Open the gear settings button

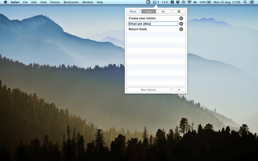click(x=179, y=12)
